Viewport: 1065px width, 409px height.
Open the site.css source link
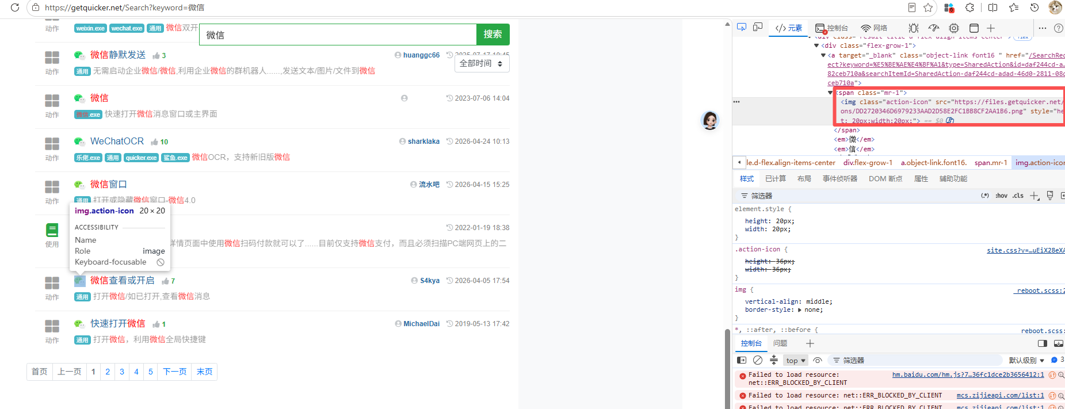(1025, 250)
